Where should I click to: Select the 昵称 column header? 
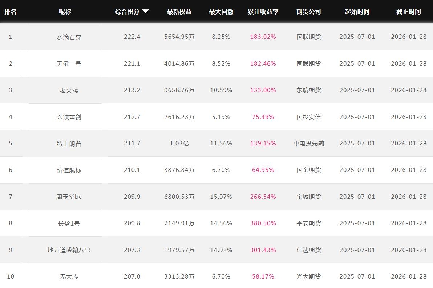[65, 12]
